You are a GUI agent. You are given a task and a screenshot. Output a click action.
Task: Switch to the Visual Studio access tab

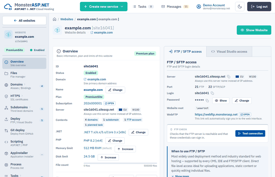click(229, 52)
